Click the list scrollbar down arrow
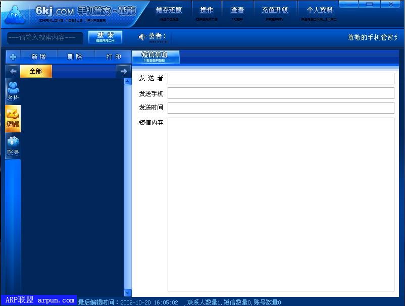Viewport: 405px width, 306px height. 127,292
